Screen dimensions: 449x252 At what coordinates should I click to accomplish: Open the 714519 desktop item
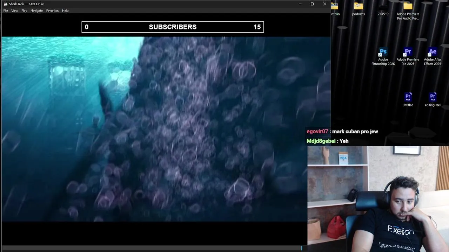383,9
